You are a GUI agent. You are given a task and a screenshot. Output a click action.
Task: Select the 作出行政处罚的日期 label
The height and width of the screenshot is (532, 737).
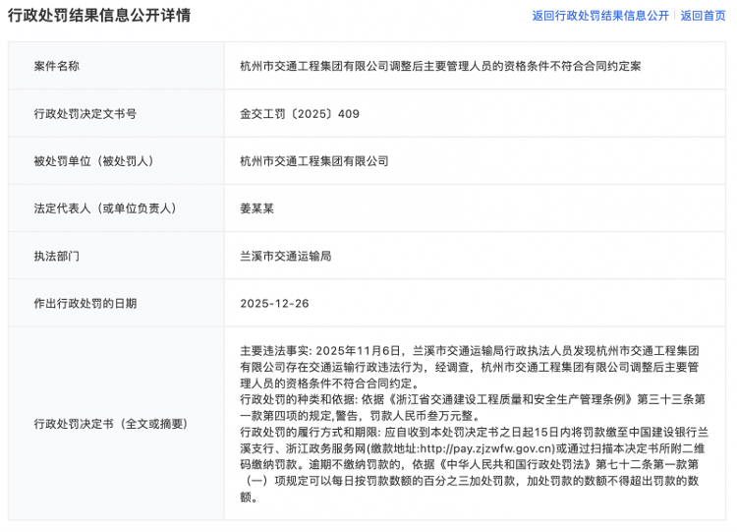85,303
